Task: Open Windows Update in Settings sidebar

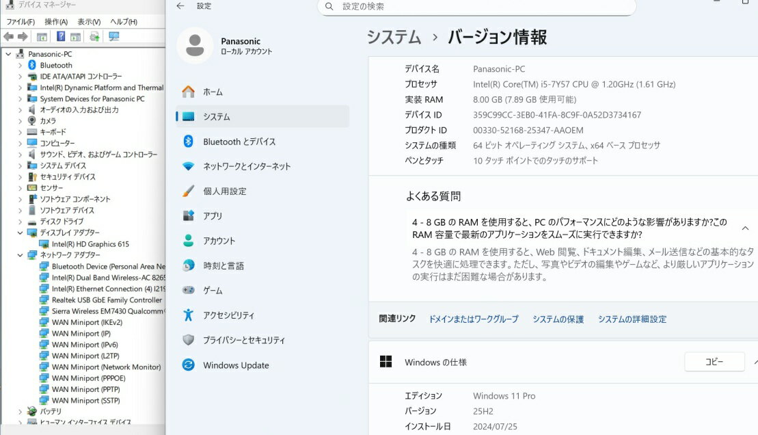Action: coord(236,365)
